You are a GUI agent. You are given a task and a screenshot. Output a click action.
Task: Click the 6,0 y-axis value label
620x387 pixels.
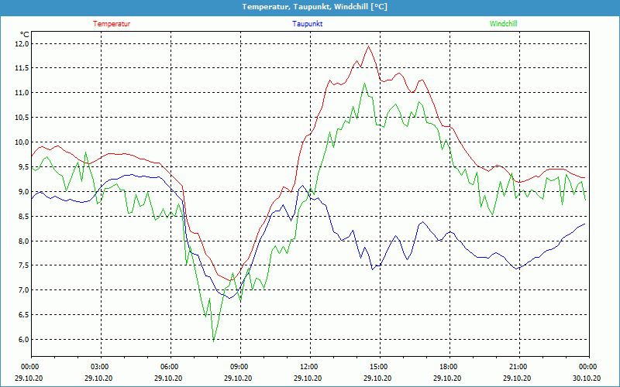[21, 340]
